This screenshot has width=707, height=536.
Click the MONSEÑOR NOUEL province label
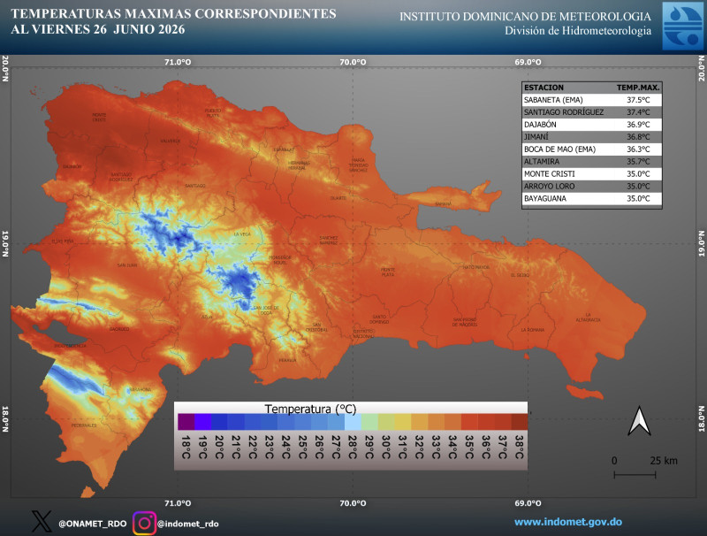(280, 260)
